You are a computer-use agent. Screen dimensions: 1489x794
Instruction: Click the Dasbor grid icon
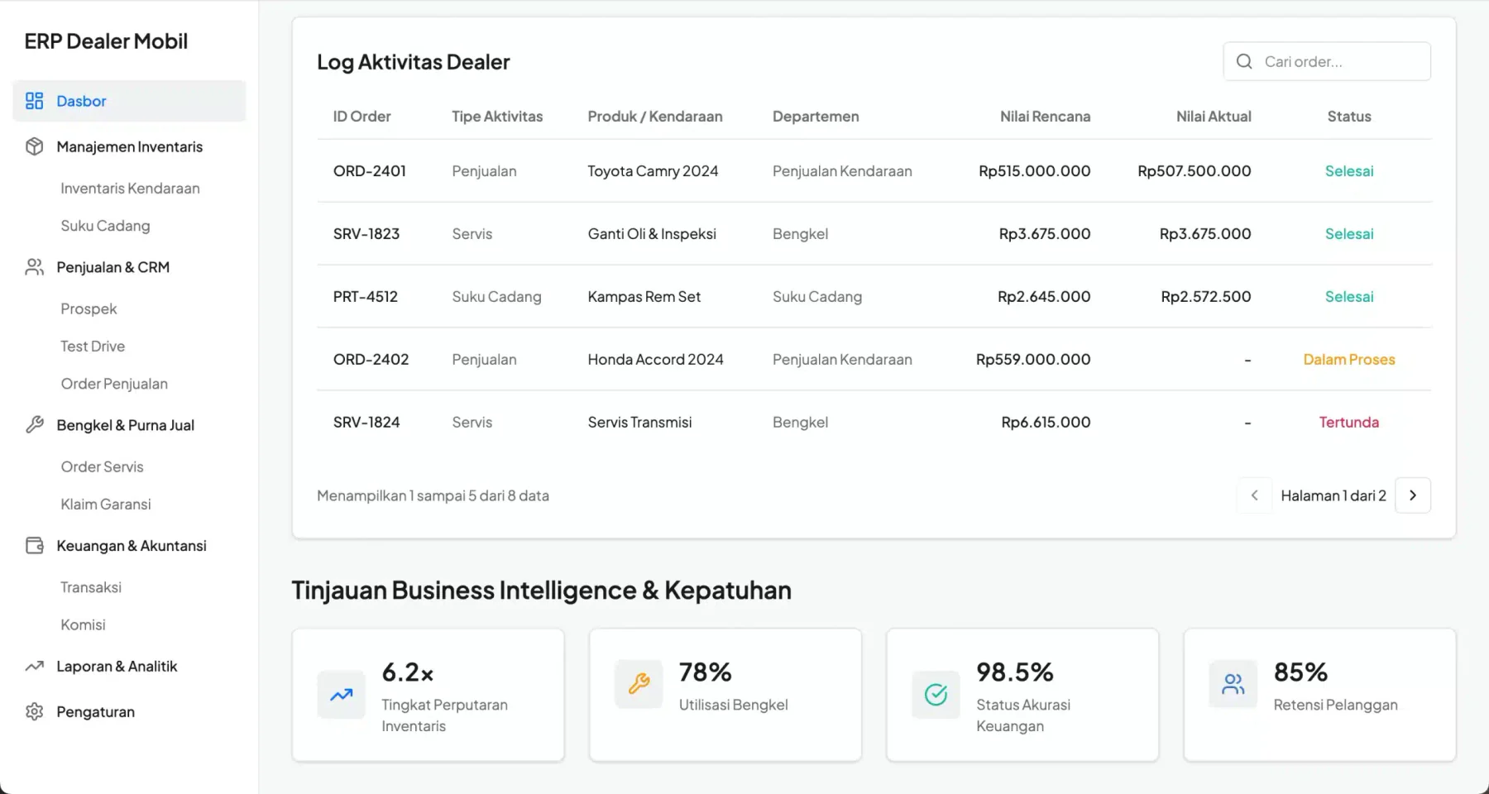tap(34, 101)
